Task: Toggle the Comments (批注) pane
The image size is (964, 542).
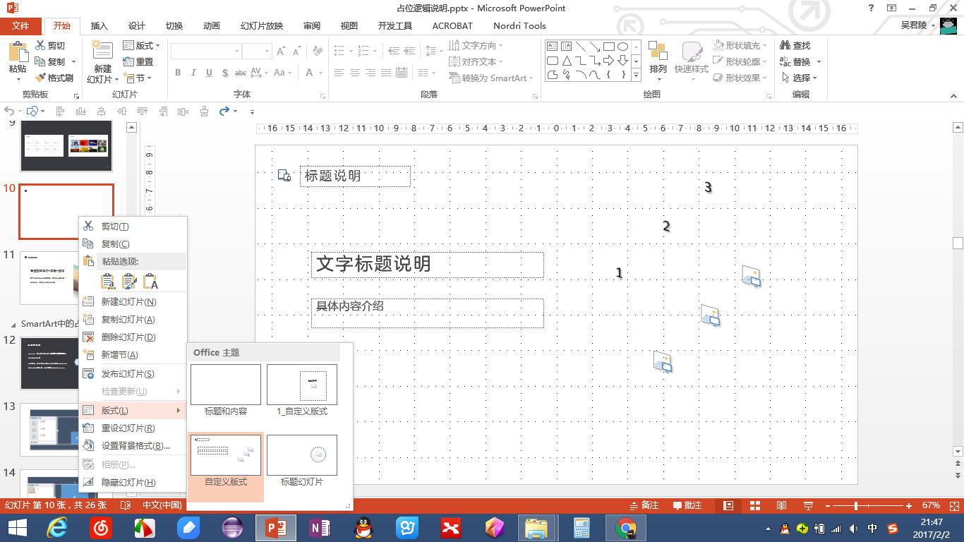Action: pyautogui.click(x=687, y=505)
